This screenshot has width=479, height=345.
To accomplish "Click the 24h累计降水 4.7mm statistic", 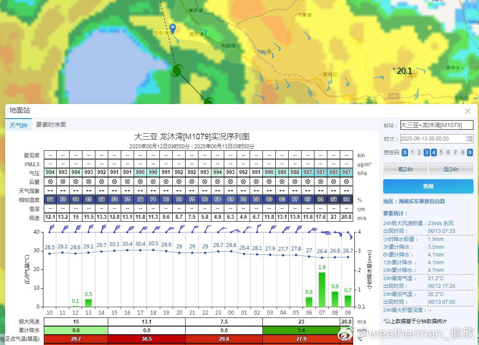I will pyautogui.click(x=414, y=270).
